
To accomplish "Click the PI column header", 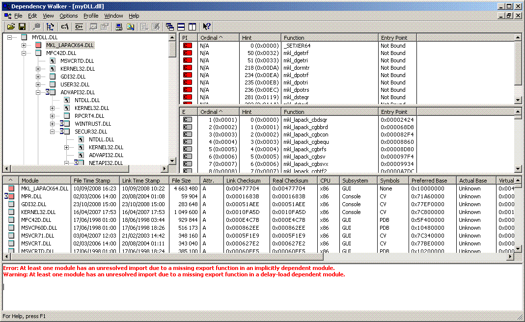I will [189, 38].
